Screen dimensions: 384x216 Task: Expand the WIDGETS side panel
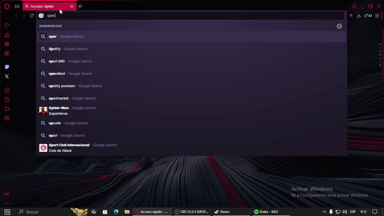380,55
